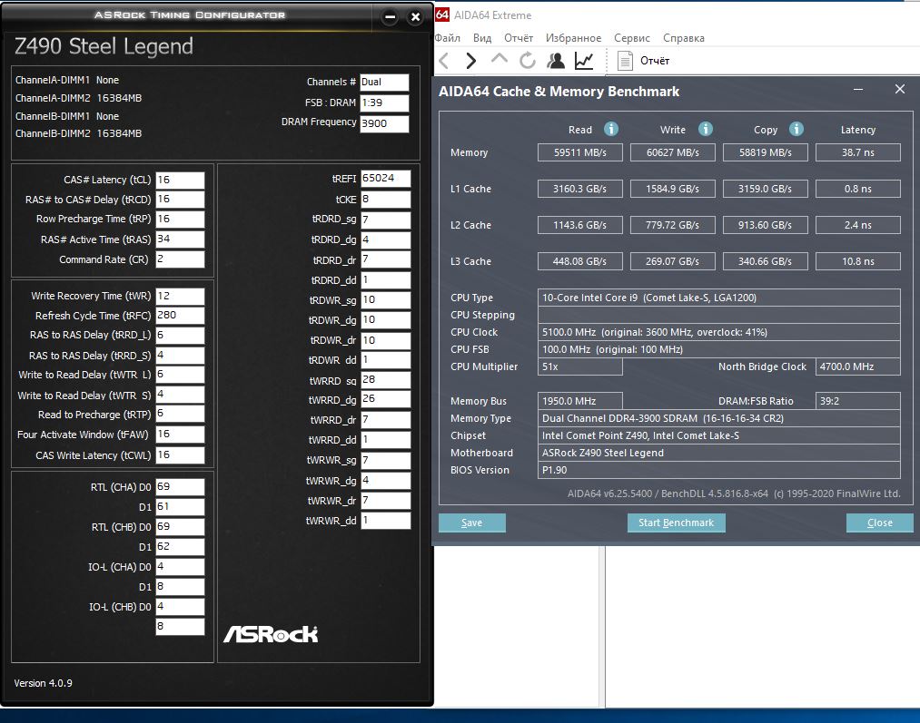Open the AIDA64 graph chart icon

tap(584, 61)
